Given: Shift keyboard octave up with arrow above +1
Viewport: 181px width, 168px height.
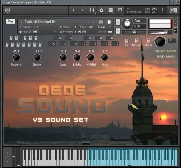Looking at the screenshot, I should tap(7, 153).
